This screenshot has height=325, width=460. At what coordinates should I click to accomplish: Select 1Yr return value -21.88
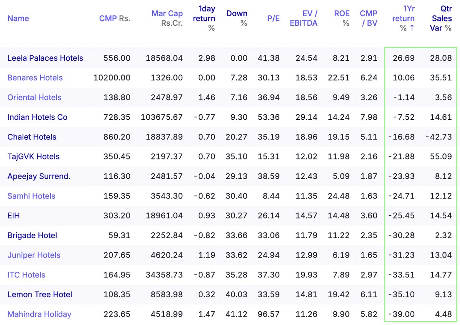click(x=401, y=157)
